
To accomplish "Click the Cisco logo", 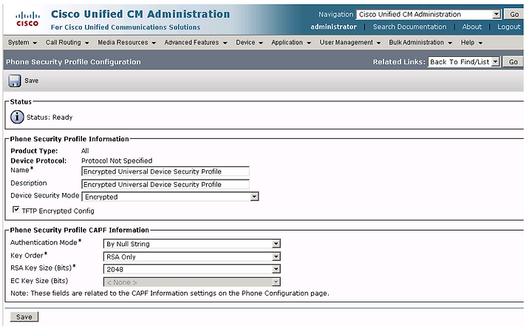I will [x=27, y=19].
